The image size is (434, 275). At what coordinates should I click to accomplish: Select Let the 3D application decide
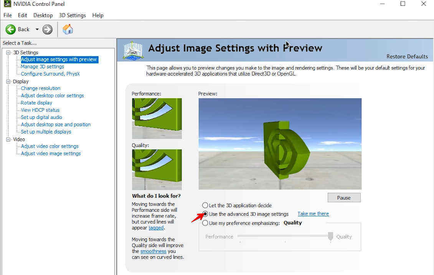click(205, 205)
